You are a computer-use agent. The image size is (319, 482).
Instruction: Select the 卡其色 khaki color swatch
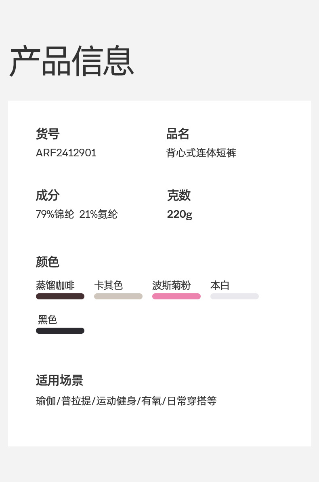(118, 296)
